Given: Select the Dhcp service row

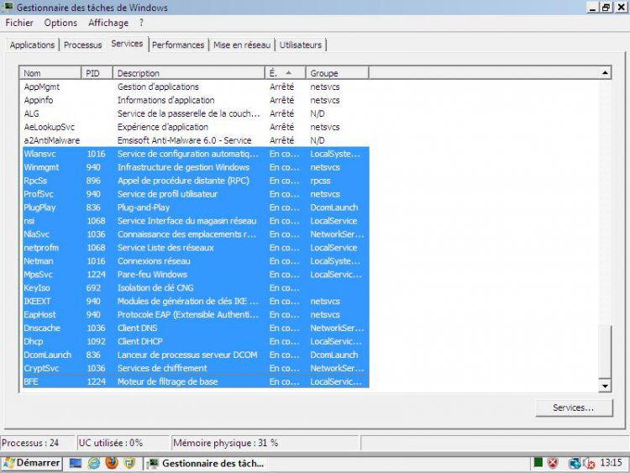Looking at the screenshot, I should click(195, 341).
